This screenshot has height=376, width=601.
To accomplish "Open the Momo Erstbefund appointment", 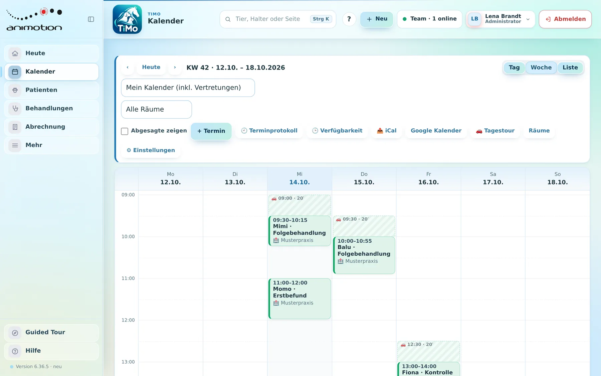I will [x=299, y=299].
